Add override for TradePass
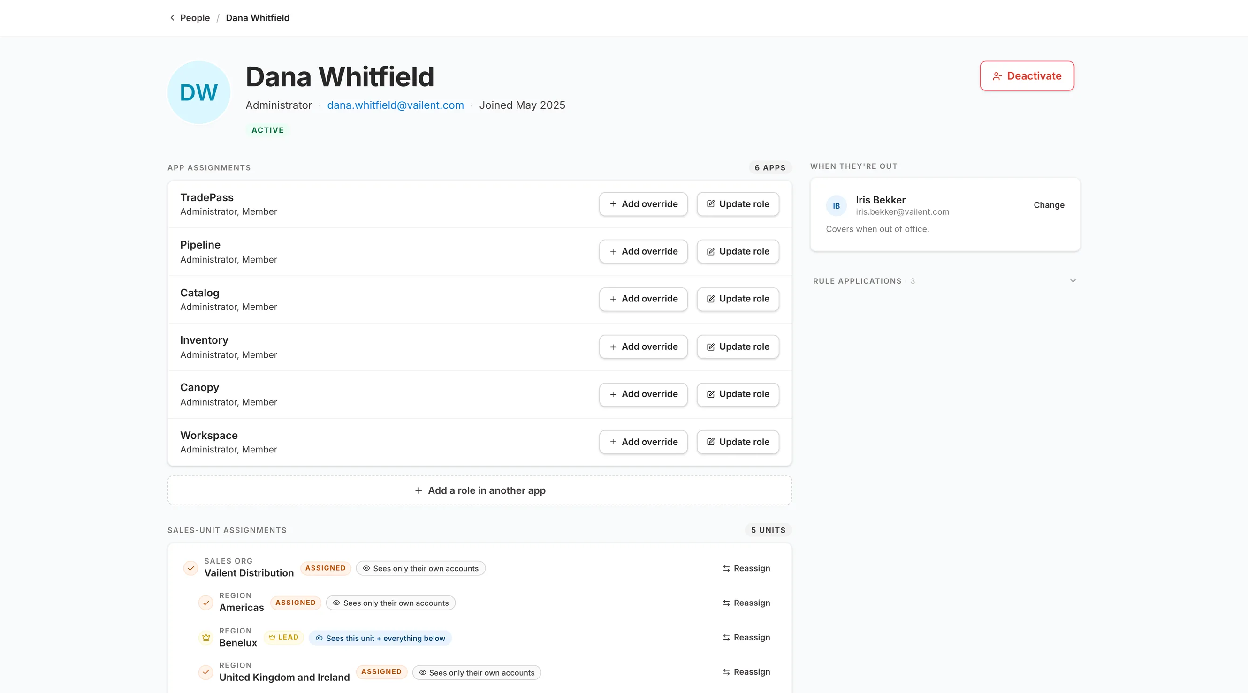Viewport: 1248px width, 693px height. 643,204
